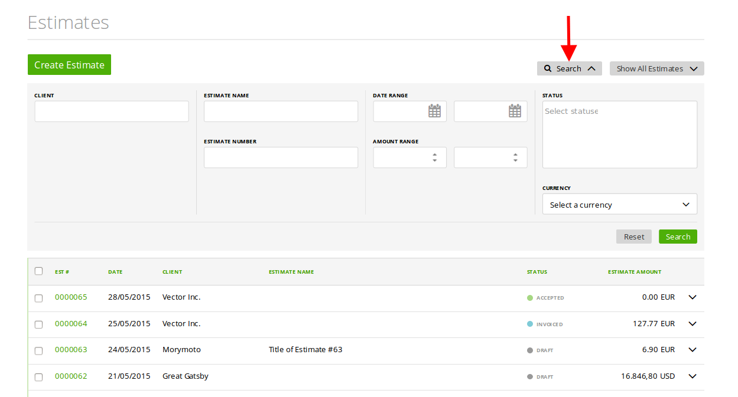This screenshot has width=738, height=397.
Task: Focus the Client filter field
Action: pos(112,111)
